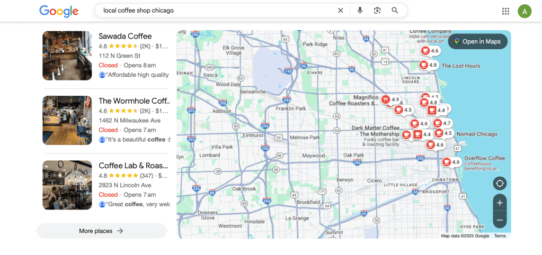This screenshot has height=255, width=542.
Task: Zoom in the map with plus button
Action: (x=500, y=203)
